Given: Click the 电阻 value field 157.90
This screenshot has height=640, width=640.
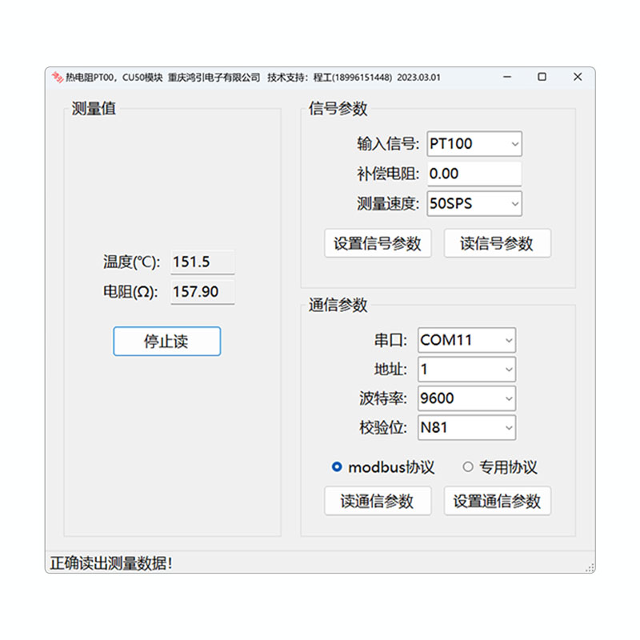Looking at the screenshot, I should (202, 292).
